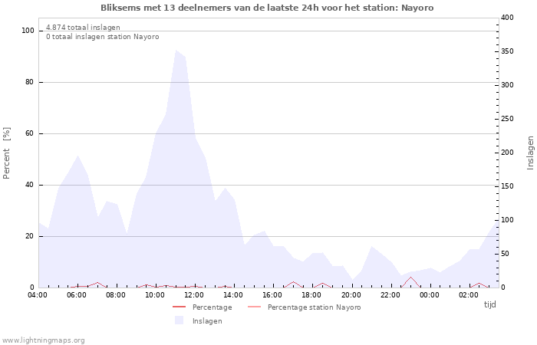Click the 'Percent [%]' left axis title
Image resolution: width=537 pixels, height=345 pixels.
tap(7, 153)
